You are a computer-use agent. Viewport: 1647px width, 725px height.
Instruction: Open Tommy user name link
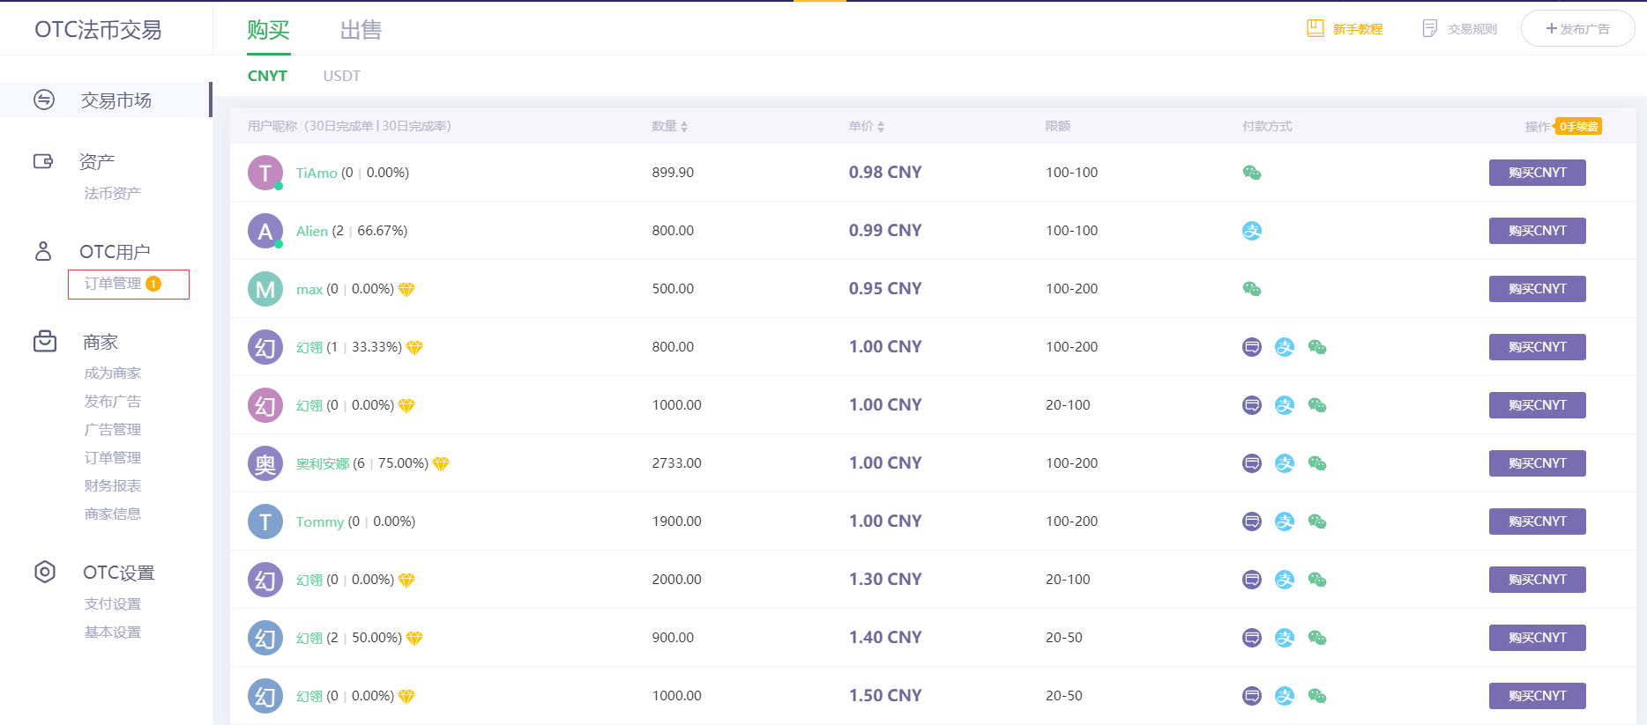pyautogui.click(x=320, y=522)
